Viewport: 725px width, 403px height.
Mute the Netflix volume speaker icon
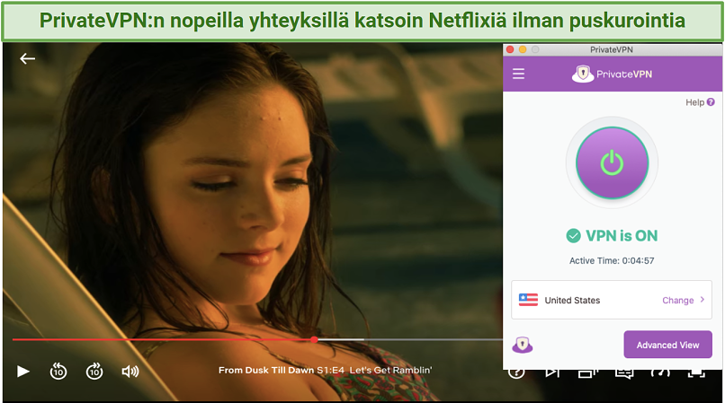click(130, 372)
